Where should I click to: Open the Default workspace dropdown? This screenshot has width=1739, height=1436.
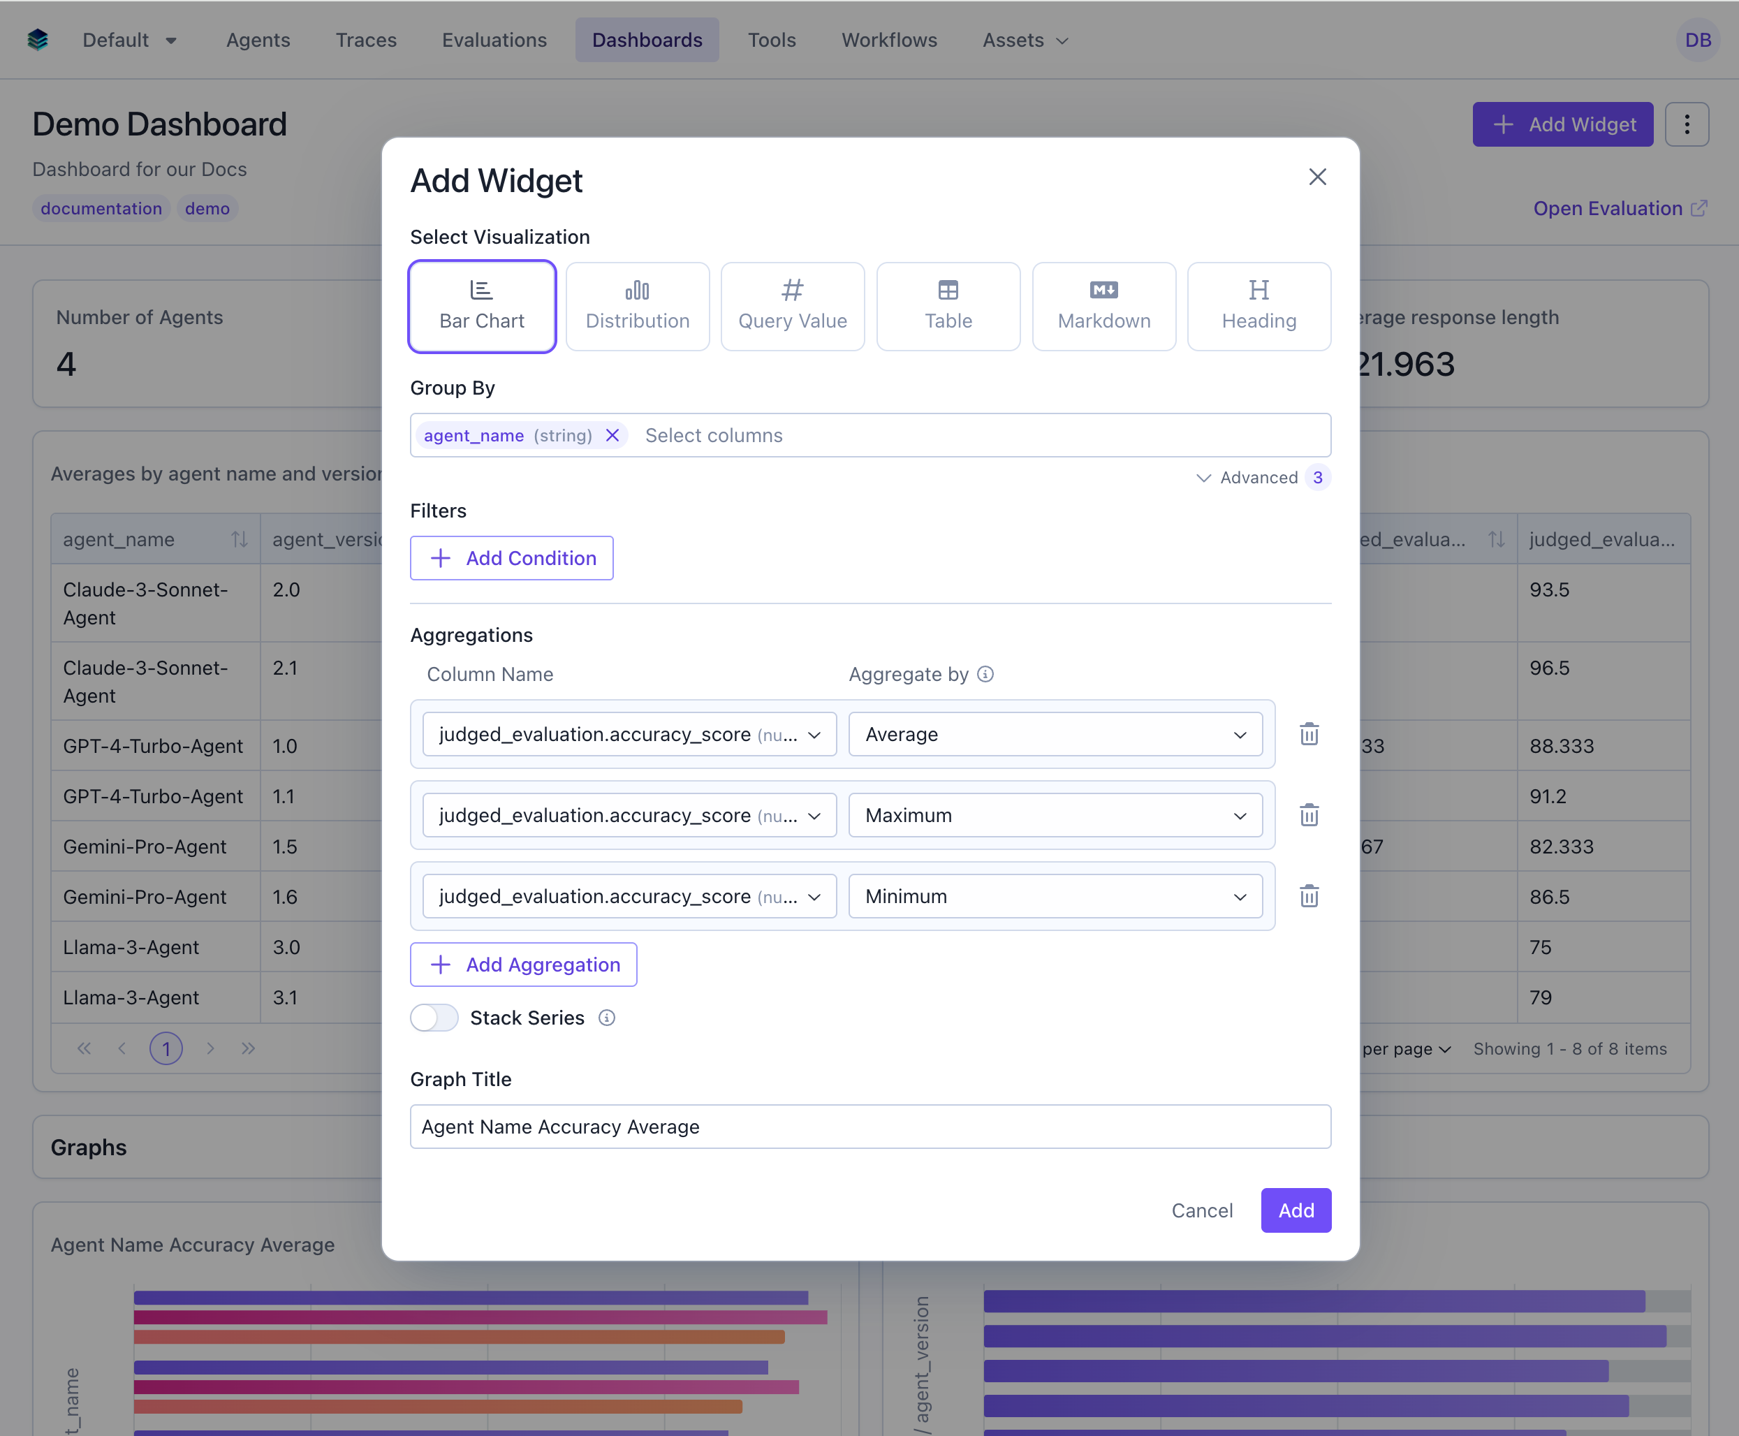point(130,39)
